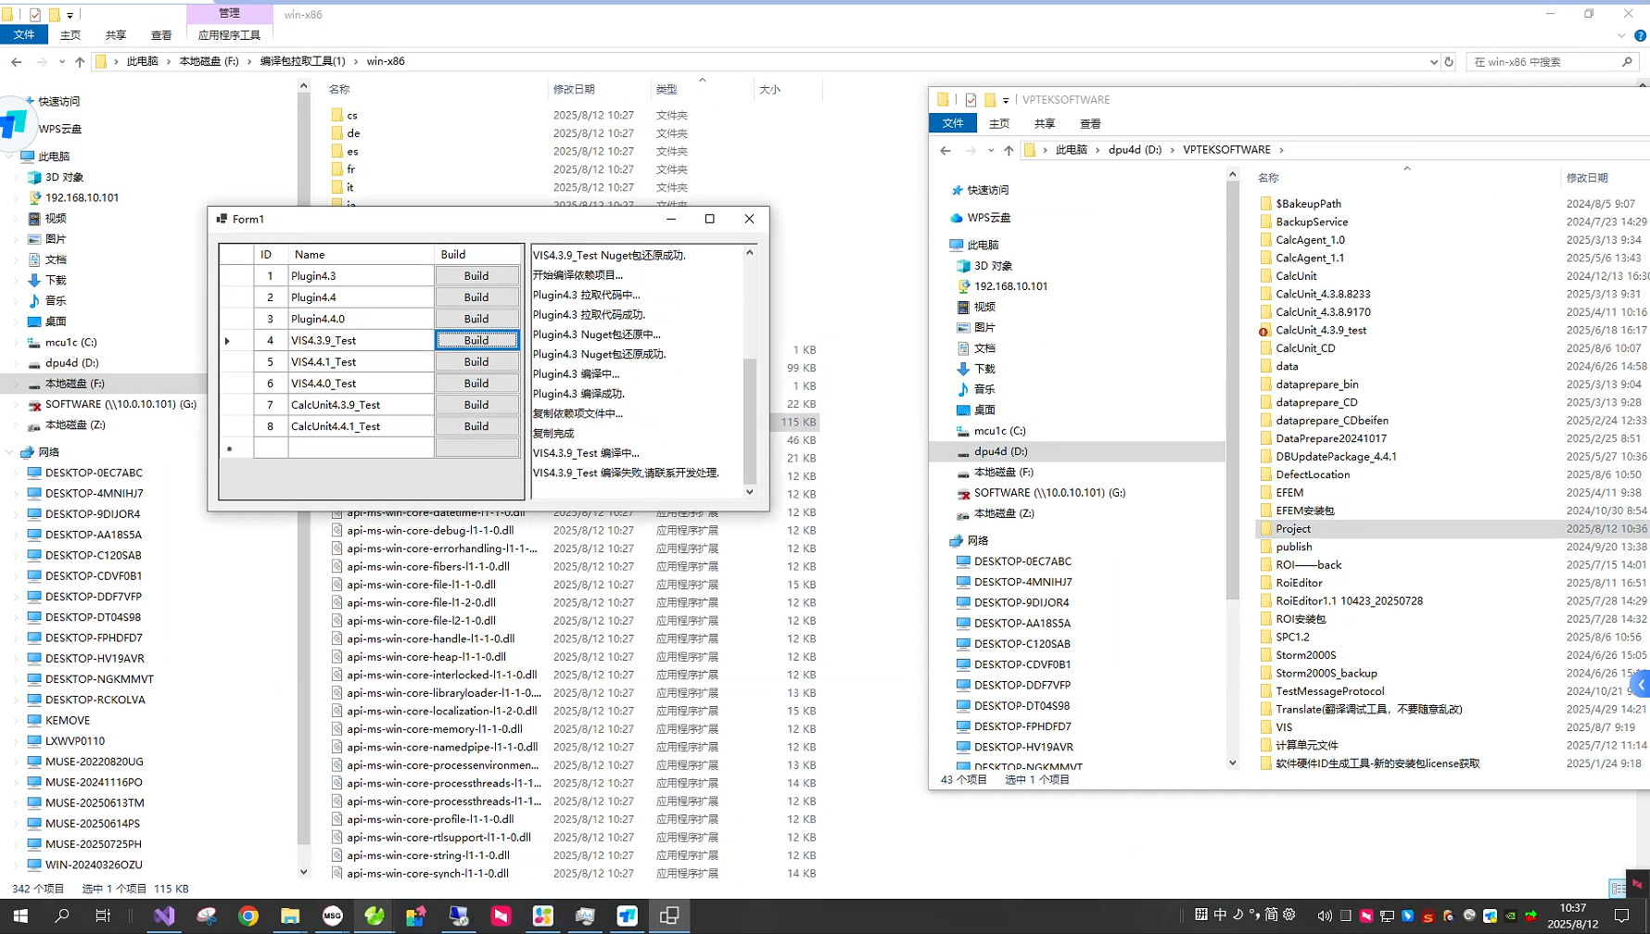Viewport: 1650px width, 934px height.
Task: Open the 查看 ribbon tab in win-x86
Action: click(x=161, y=35)
